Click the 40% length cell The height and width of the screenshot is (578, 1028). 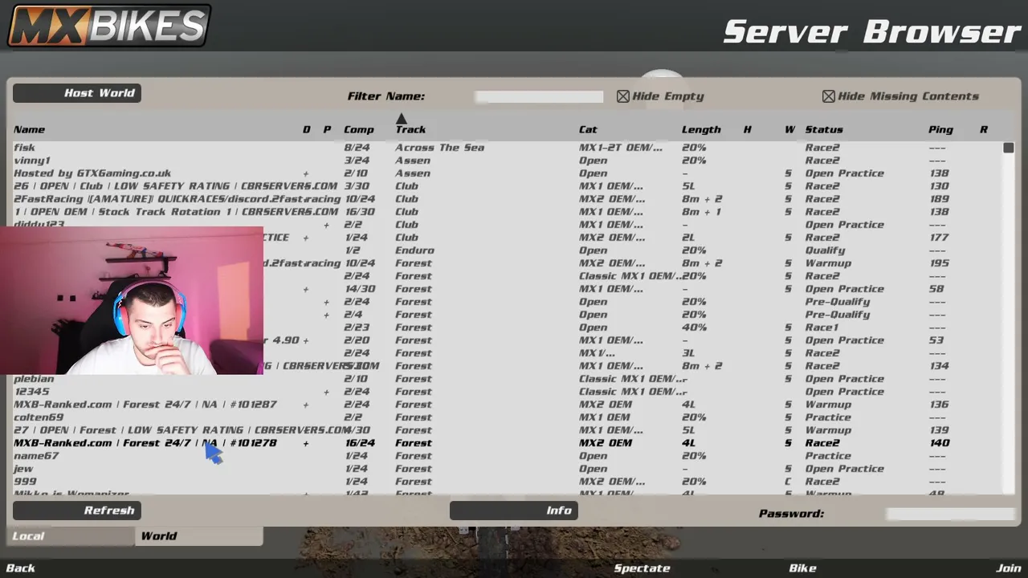click(x=694, y=328)
